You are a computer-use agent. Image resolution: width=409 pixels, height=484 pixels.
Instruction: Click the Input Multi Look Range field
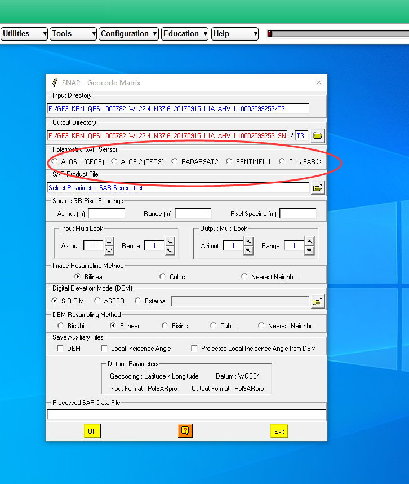tap(154, 246)
